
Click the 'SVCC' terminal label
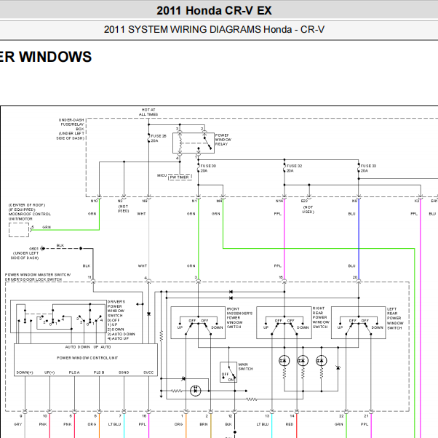(148, 373)
